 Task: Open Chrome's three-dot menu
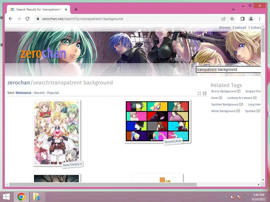(259, 19)
